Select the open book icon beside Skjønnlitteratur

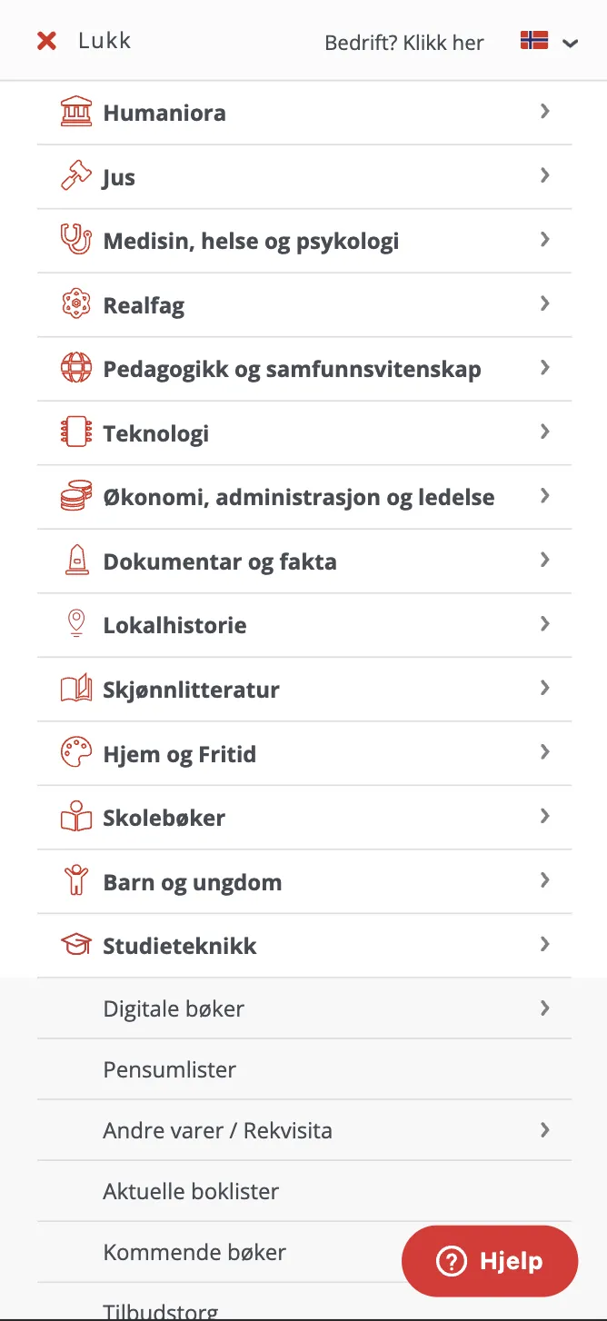point(76,689)
